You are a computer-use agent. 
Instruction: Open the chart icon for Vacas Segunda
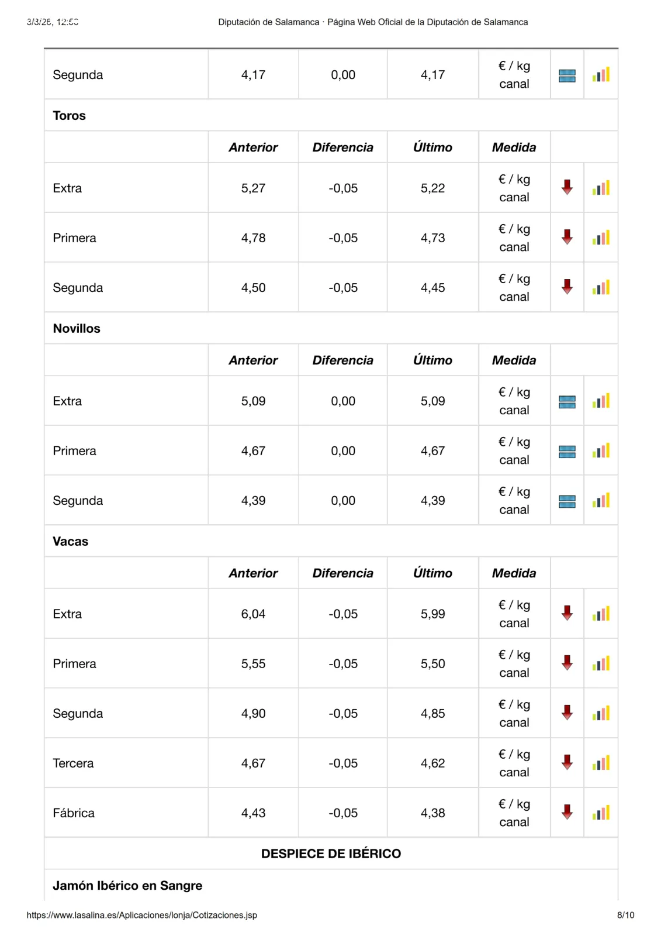pyautogui.click(x=601, y=713)
